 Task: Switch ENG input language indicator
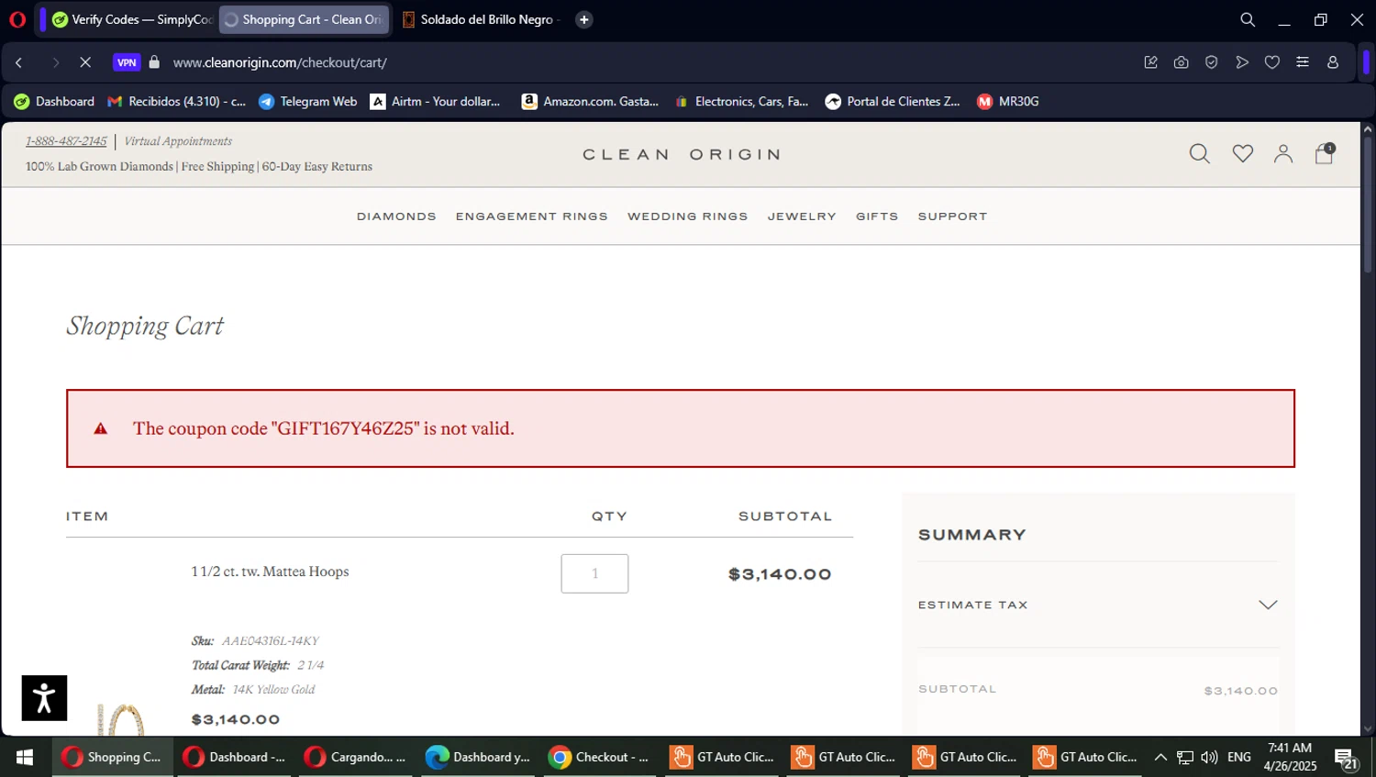(1239, 758)
